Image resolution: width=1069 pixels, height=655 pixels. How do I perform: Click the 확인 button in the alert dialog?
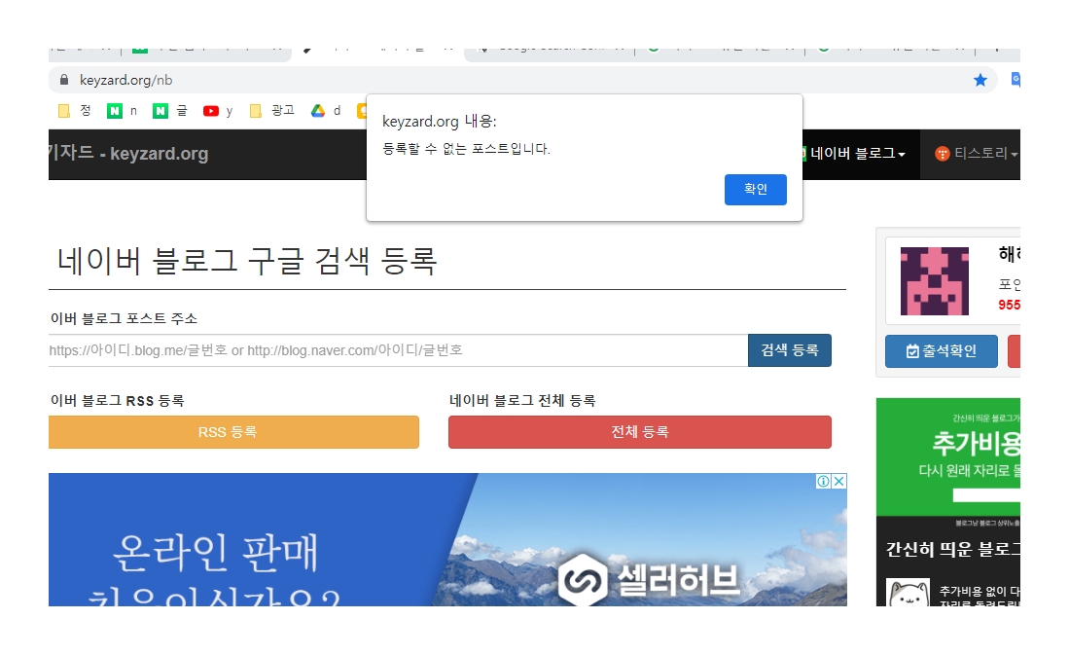756,189
